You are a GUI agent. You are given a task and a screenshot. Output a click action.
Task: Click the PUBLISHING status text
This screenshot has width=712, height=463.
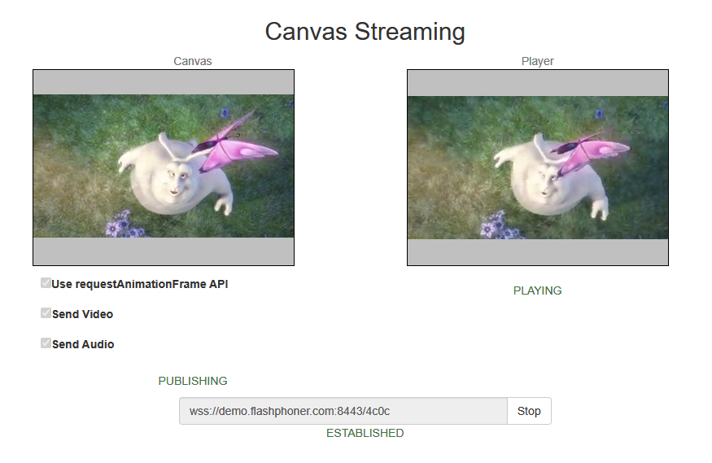[x=193, y=381]
